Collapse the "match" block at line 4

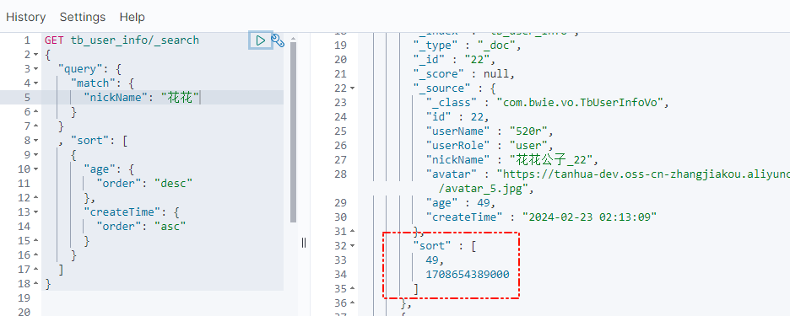pos(35,83)
